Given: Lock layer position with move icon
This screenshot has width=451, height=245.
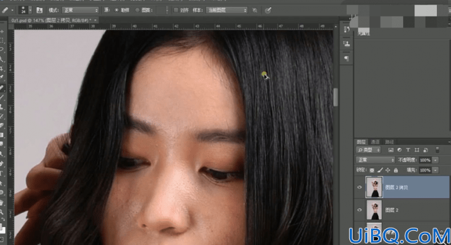Looking at the screenshot, I should 388,170.
